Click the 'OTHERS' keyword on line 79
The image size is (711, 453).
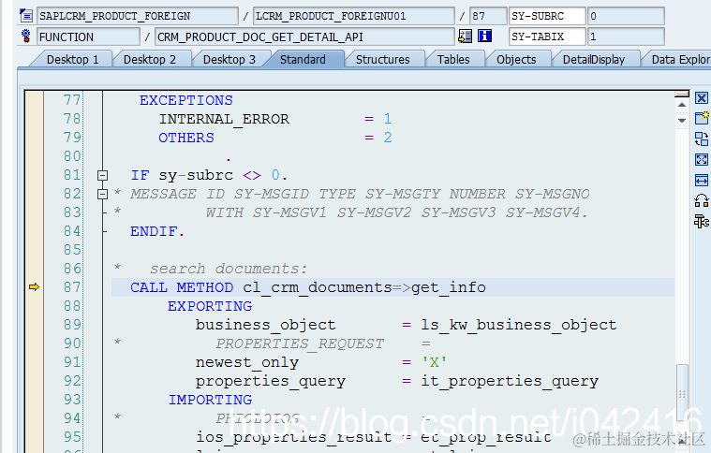click(186, 138)
